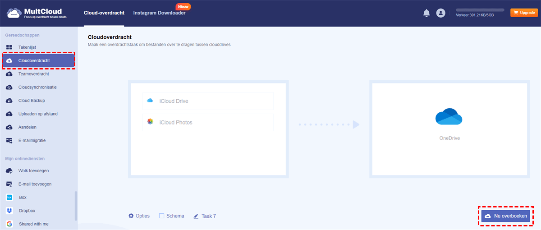Click the pencil icon beside Taak 7
This screenshot has width=541, height=230.
pyautogui.click(x=196, y=216)
